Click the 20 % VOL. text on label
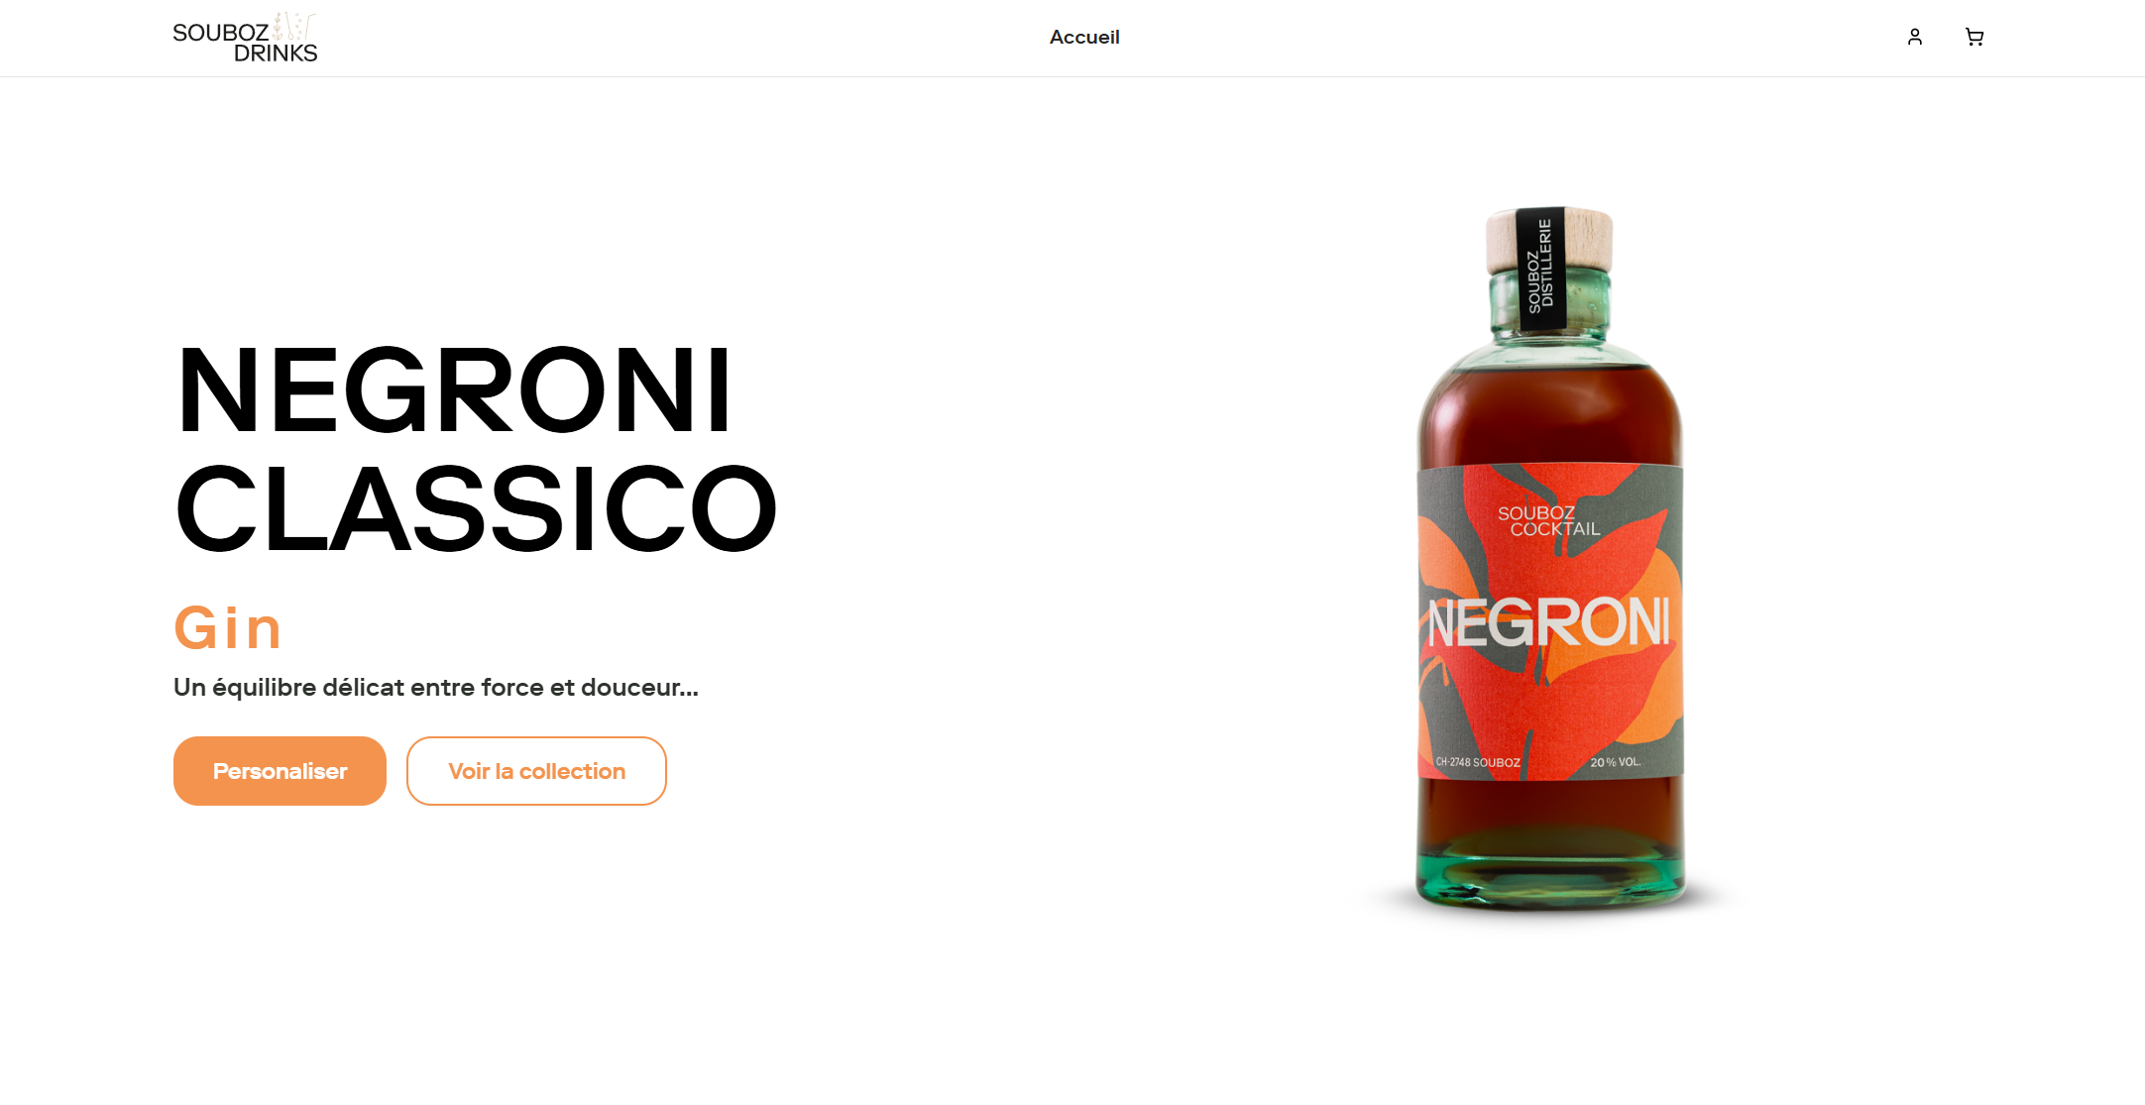 click(x=1615, y=762)
